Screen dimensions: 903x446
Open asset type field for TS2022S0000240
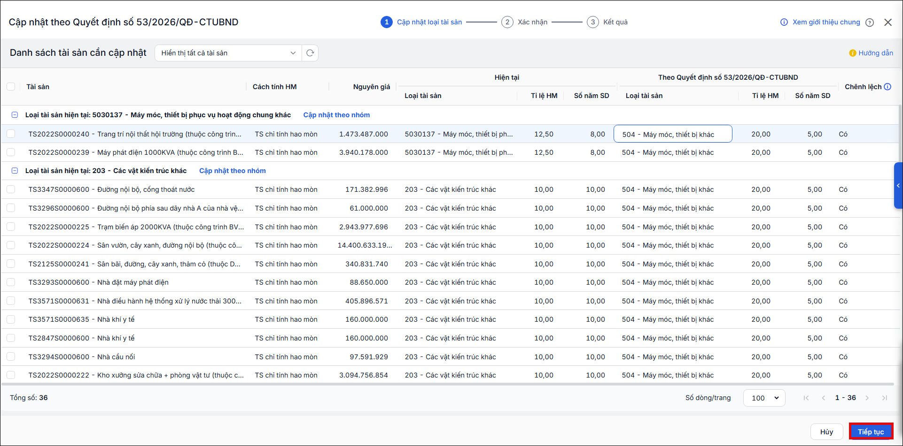pos(673,134)
